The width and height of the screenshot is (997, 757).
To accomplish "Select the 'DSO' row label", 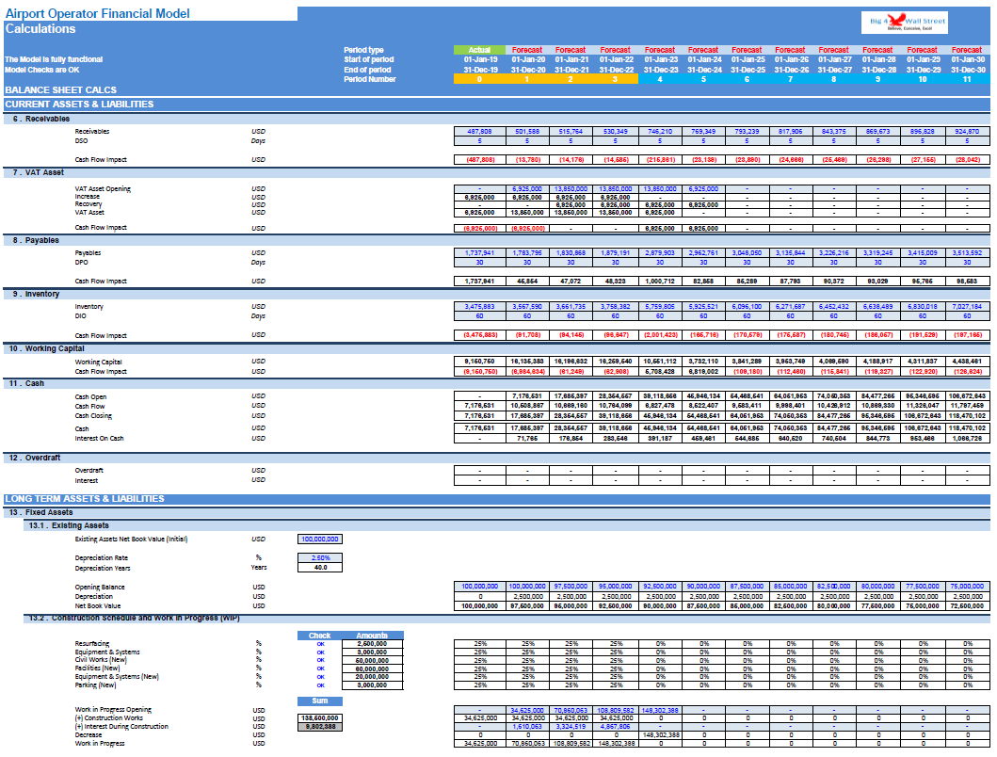I will (x=81, y=141).
